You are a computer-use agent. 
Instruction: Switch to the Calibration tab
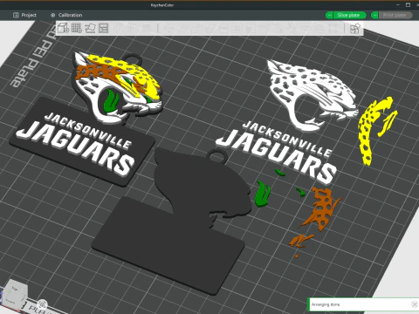66,15
